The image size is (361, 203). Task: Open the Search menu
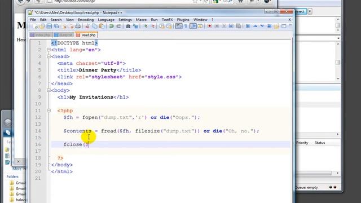56,20
